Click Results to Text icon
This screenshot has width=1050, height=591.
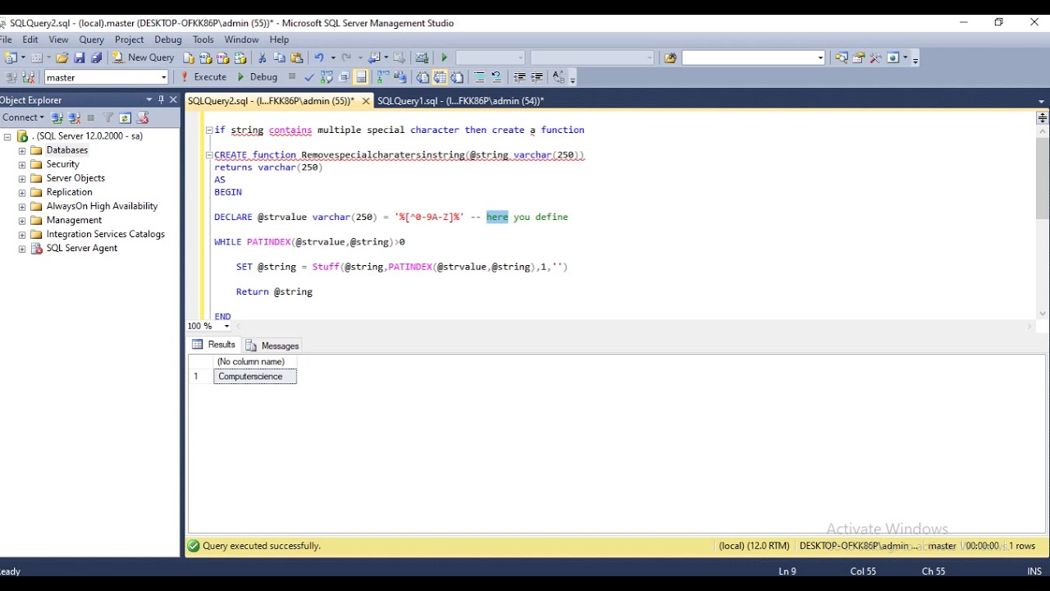[422, 77]
